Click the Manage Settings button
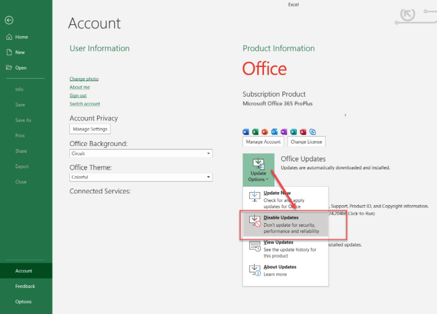This screenshot has height=314, width=437. [90, 129]
